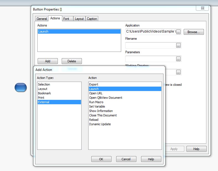Open expression editor for Working Directory field

tap(178, 72)
